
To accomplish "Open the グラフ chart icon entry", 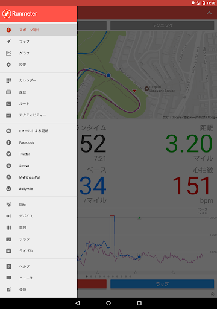I will (x=39, y=53).
